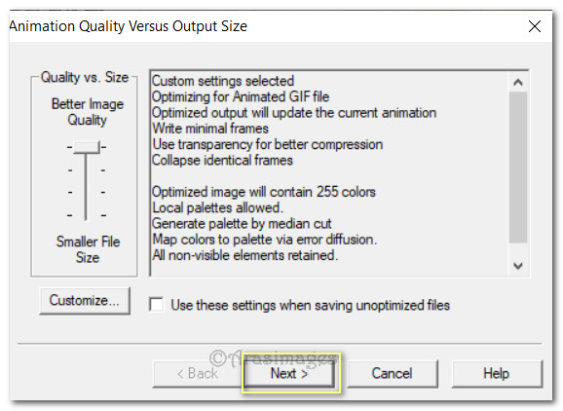Click the 'Collapse identical frames' text line
563x411 pixels.
coord(222,160)
